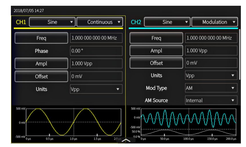Open the CH2 Mod Type dropdown
The image size is (246, 147).
coord(211,88)
